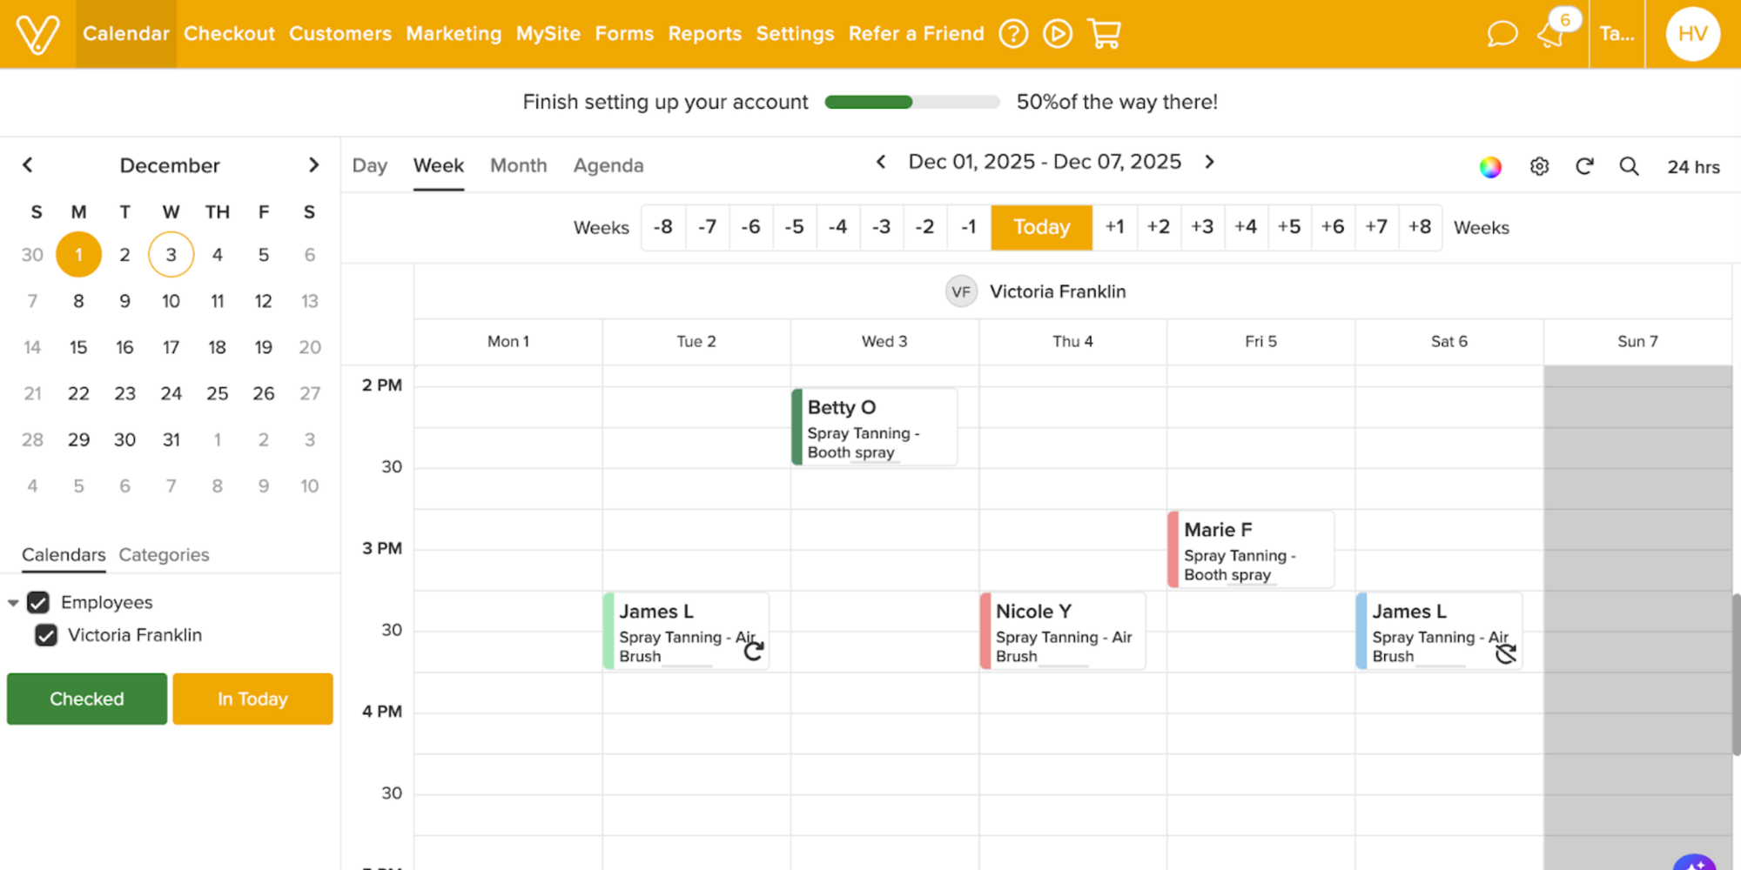Screen dimensions: 1741x870
Task: Open the video tutorial play icon
Action: (1058, 34)
